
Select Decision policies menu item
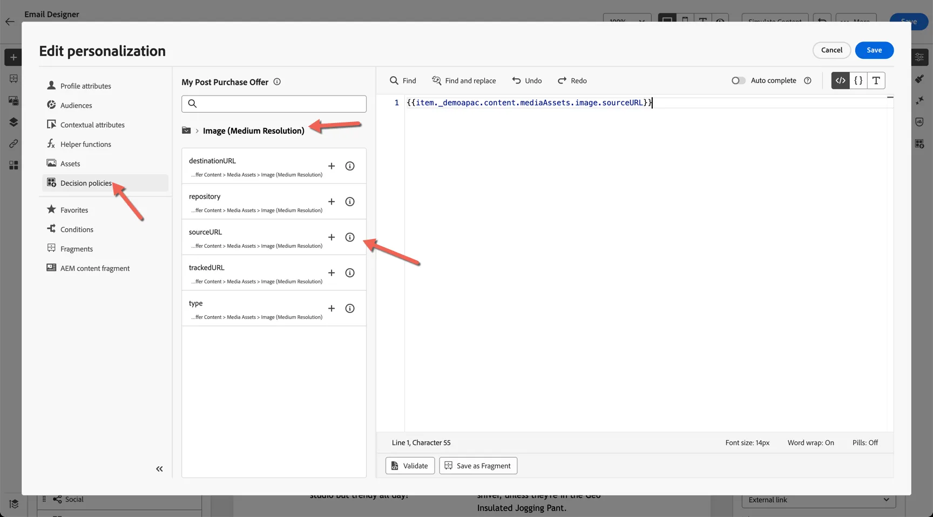[x=105, y=183]
